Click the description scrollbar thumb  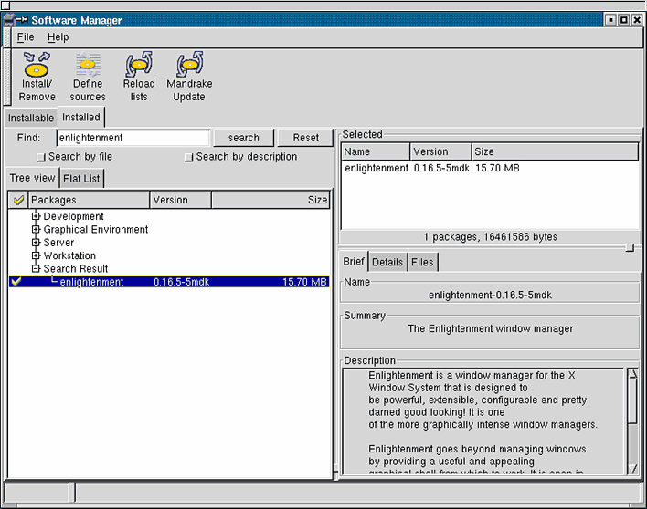pos(632,400)
